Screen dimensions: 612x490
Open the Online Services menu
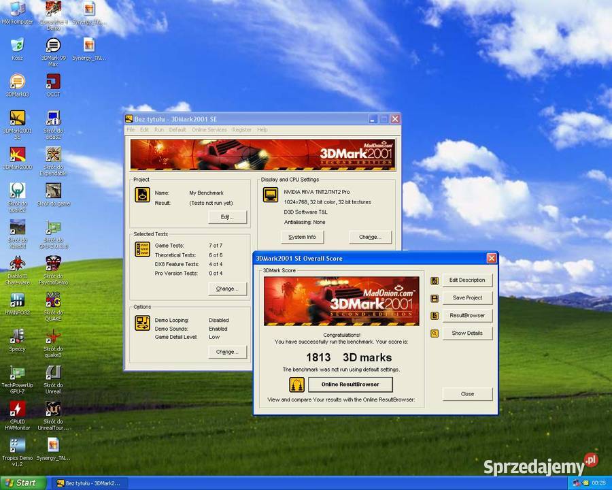point(209,130)
